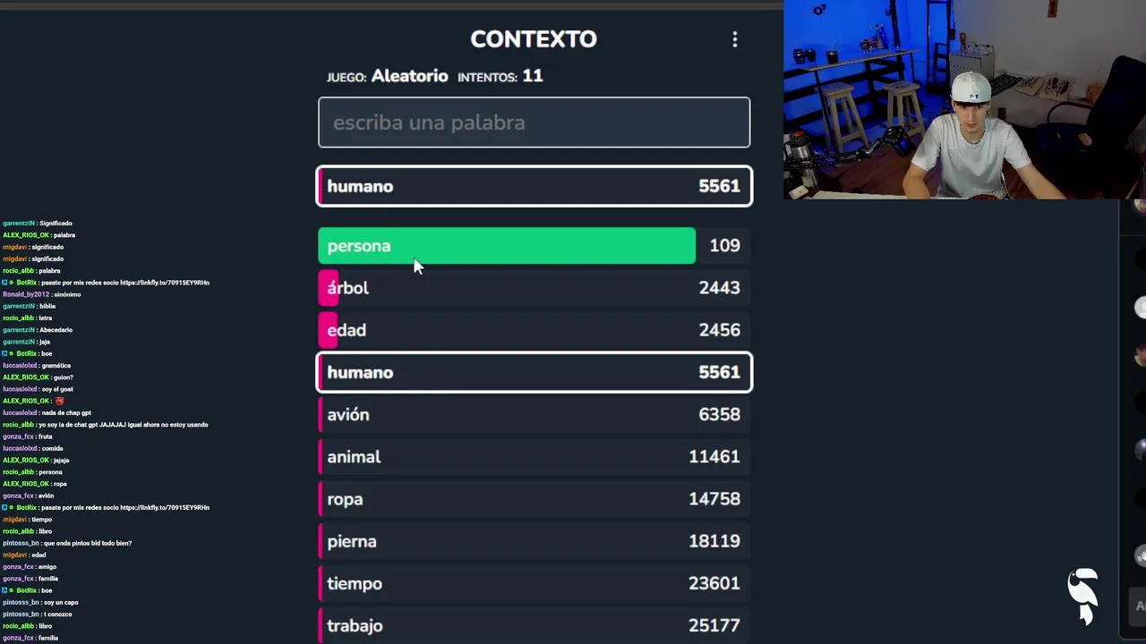Click the 'árbol' guess row
1146x644 pixels.
tap(534, 288)
